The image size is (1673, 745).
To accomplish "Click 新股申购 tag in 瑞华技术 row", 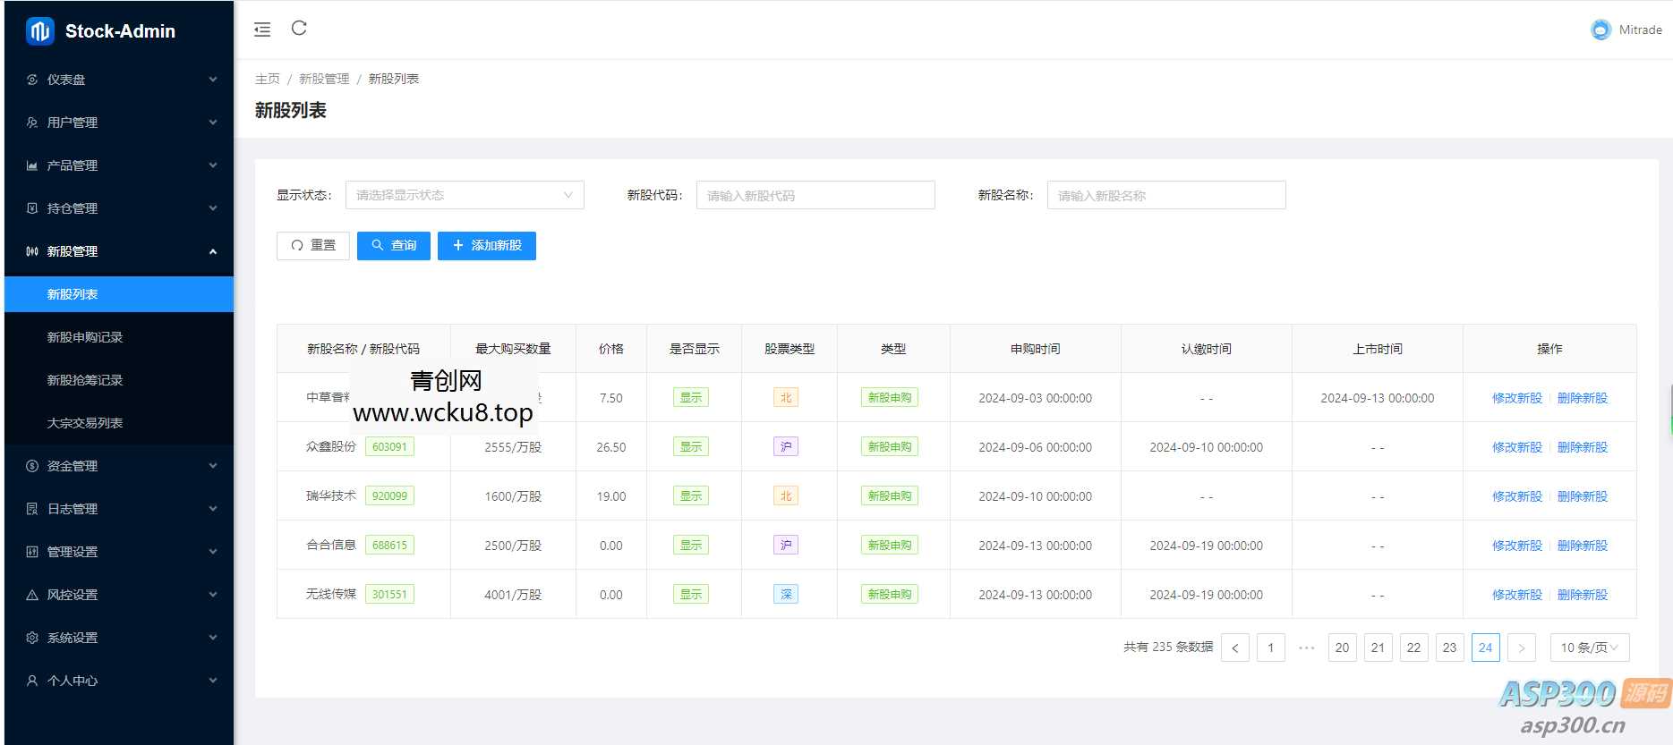I will click(890, 496).
